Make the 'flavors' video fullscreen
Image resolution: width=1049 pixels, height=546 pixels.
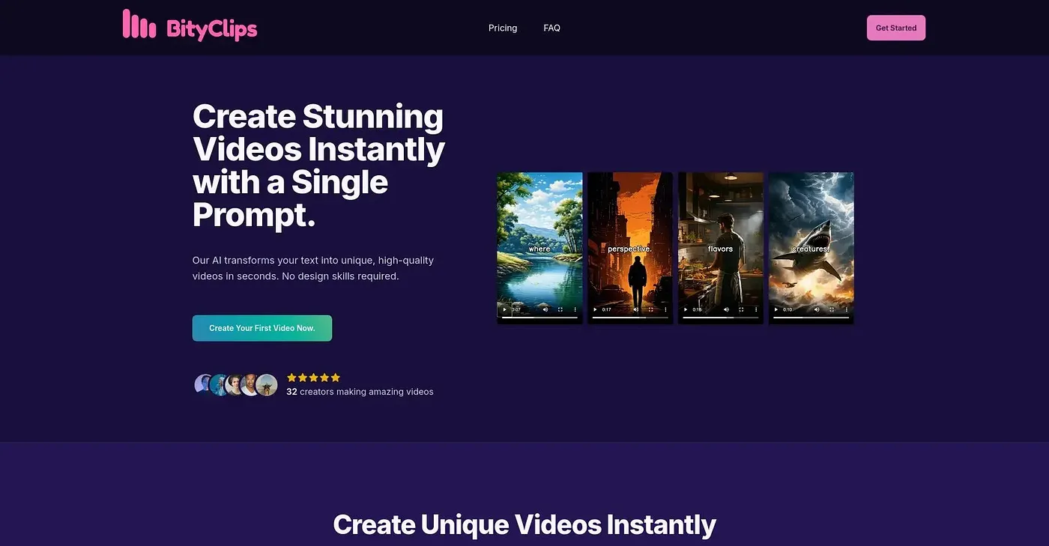(x=741, y=309)
